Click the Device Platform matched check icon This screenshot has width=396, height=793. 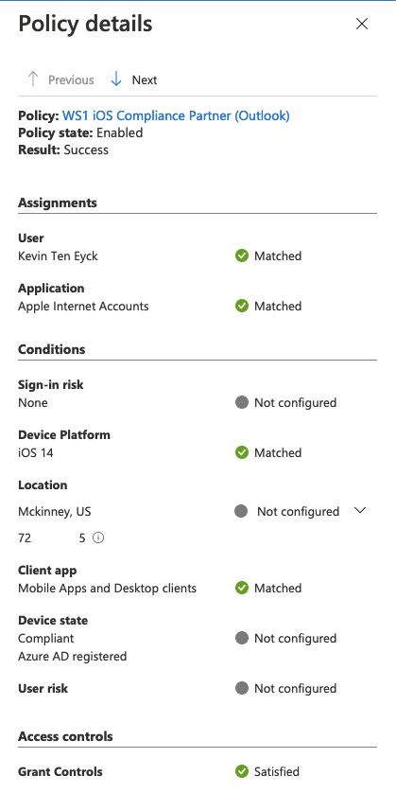tap(242, 452)
